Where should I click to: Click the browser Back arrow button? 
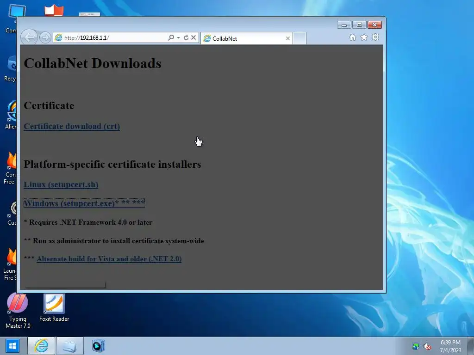tap(29, 37)
